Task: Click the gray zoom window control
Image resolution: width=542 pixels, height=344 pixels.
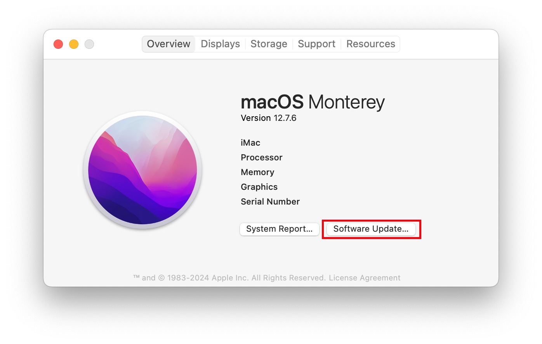Action: [x=89, y=44]
